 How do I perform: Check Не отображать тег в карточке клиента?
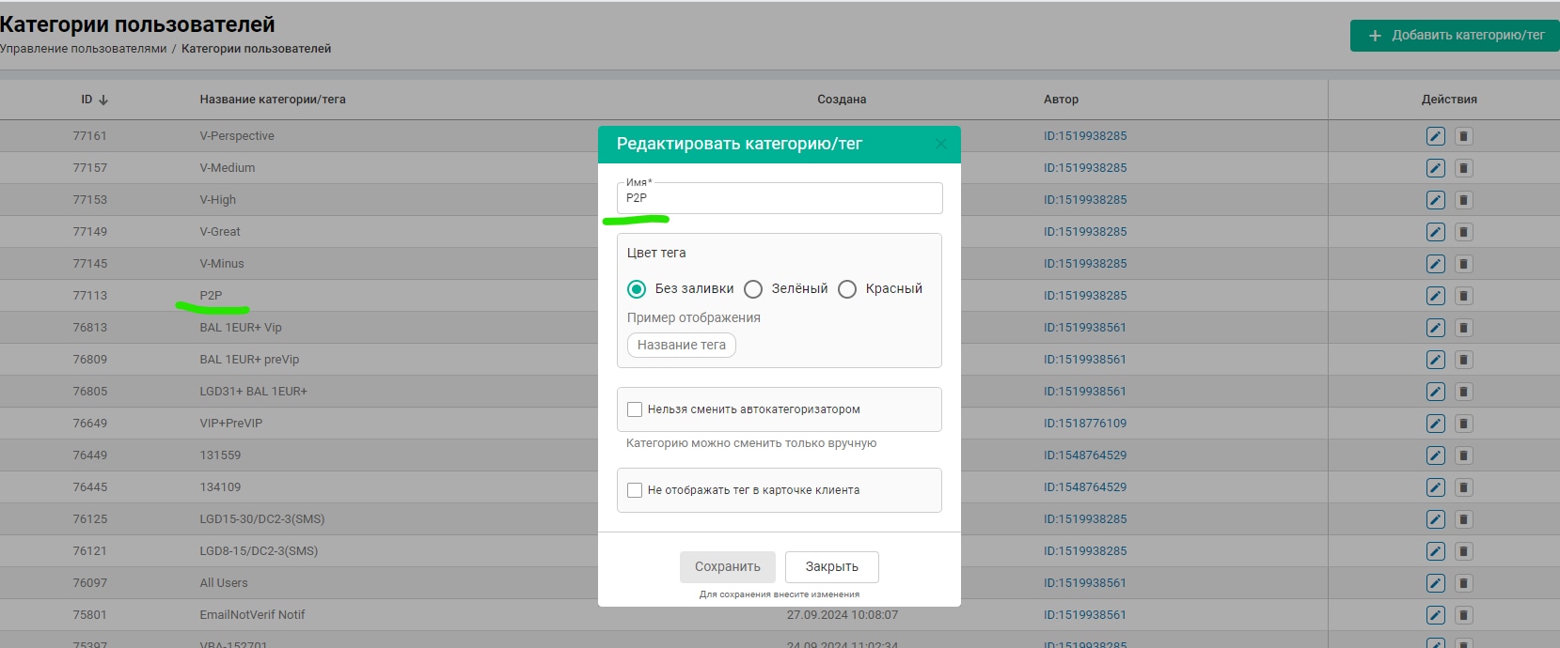pyautogui.click(x=635, y=490)
